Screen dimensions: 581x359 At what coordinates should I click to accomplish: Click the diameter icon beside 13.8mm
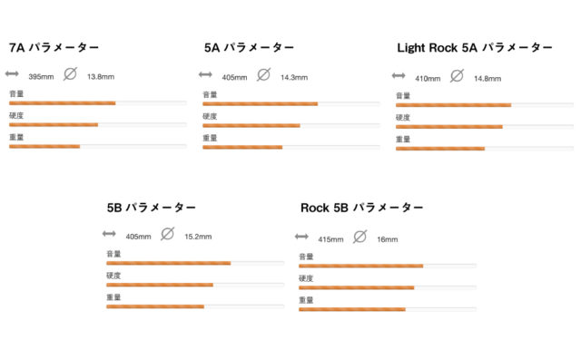(x=70, y=74)
